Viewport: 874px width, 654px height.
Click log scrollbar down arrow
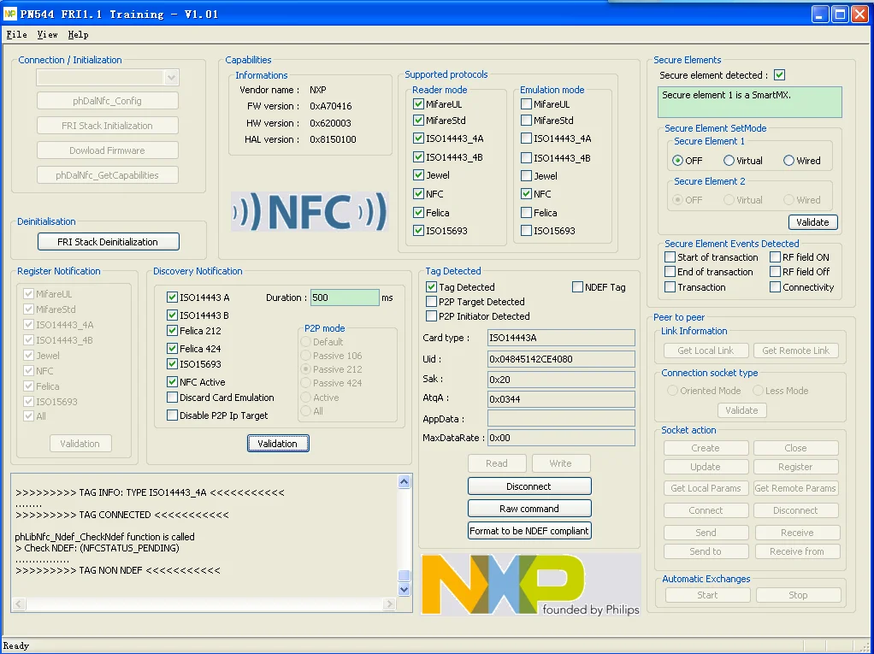coord(405,589)
